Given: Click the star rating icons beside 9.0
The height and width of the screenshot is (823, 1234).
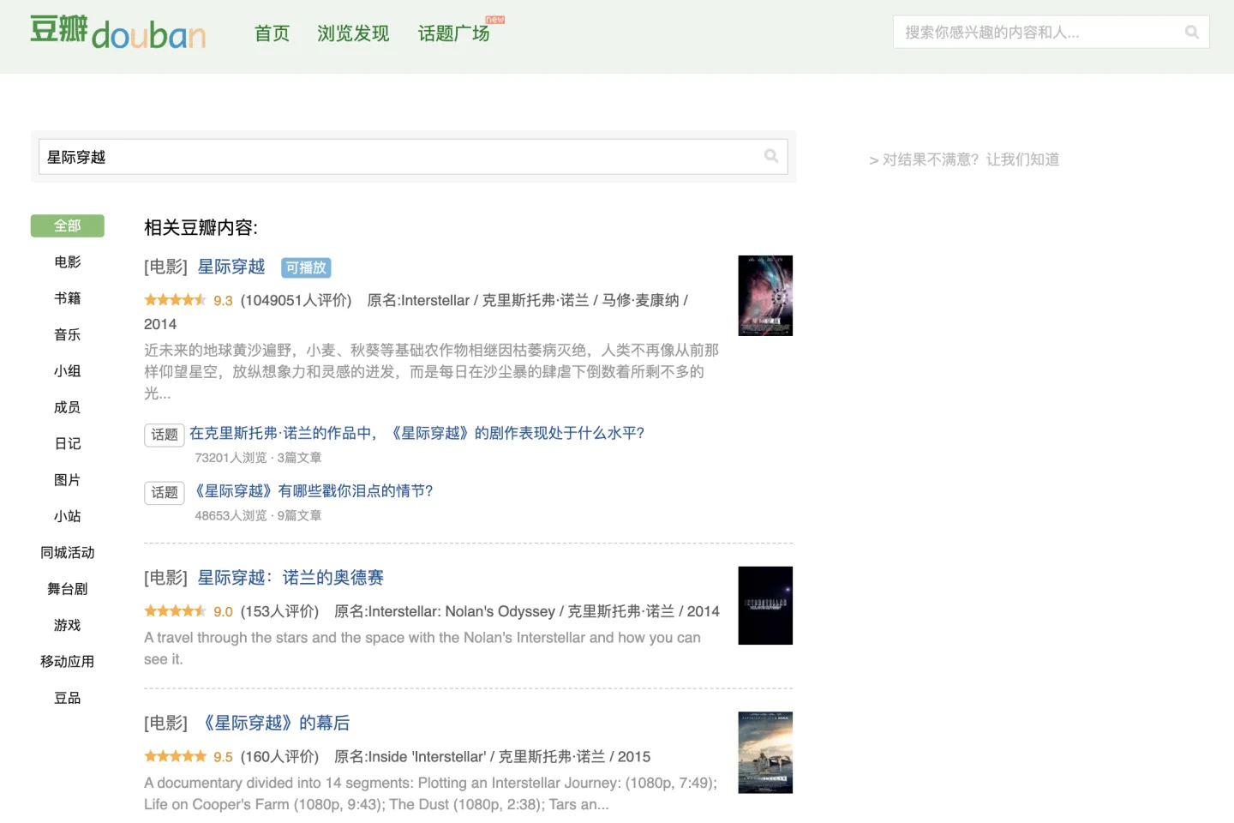Looking at the screenshot, I should click(x=176, y=611).
